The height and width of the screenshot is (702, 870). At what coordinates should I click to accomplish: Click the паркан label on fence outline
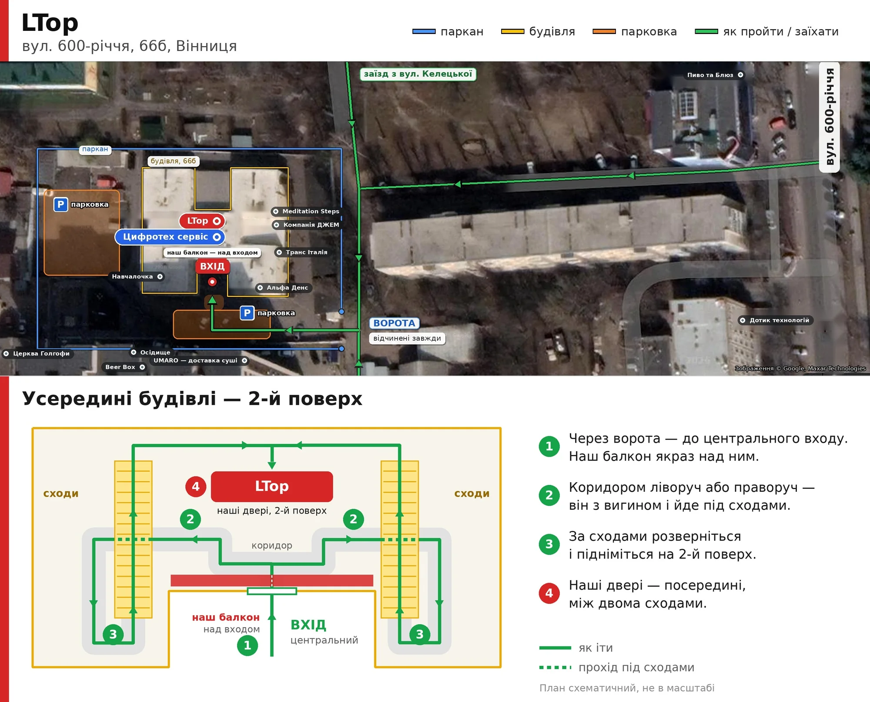point(95,149)
